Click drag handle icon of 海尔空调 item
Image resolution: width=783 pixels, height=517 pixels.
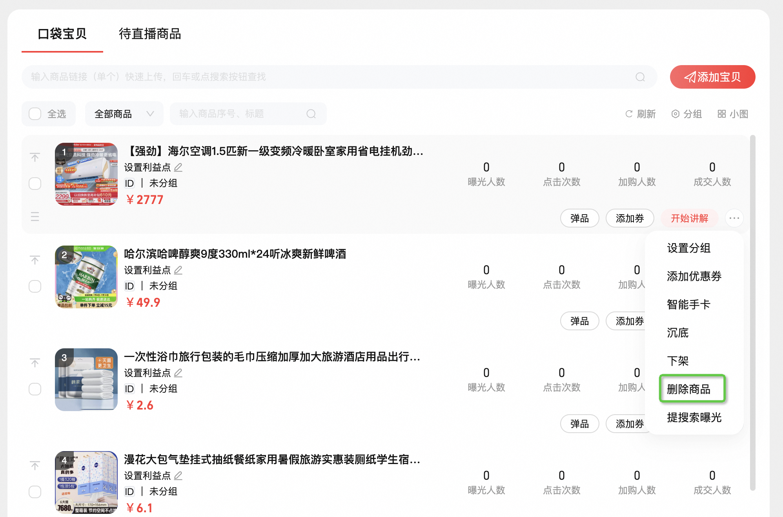pos(35,217)
